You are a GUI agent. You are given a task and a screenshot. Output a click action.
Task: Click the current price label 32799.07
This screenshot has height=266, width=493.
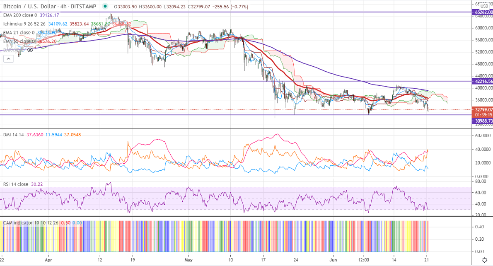(x=483, y=110)
